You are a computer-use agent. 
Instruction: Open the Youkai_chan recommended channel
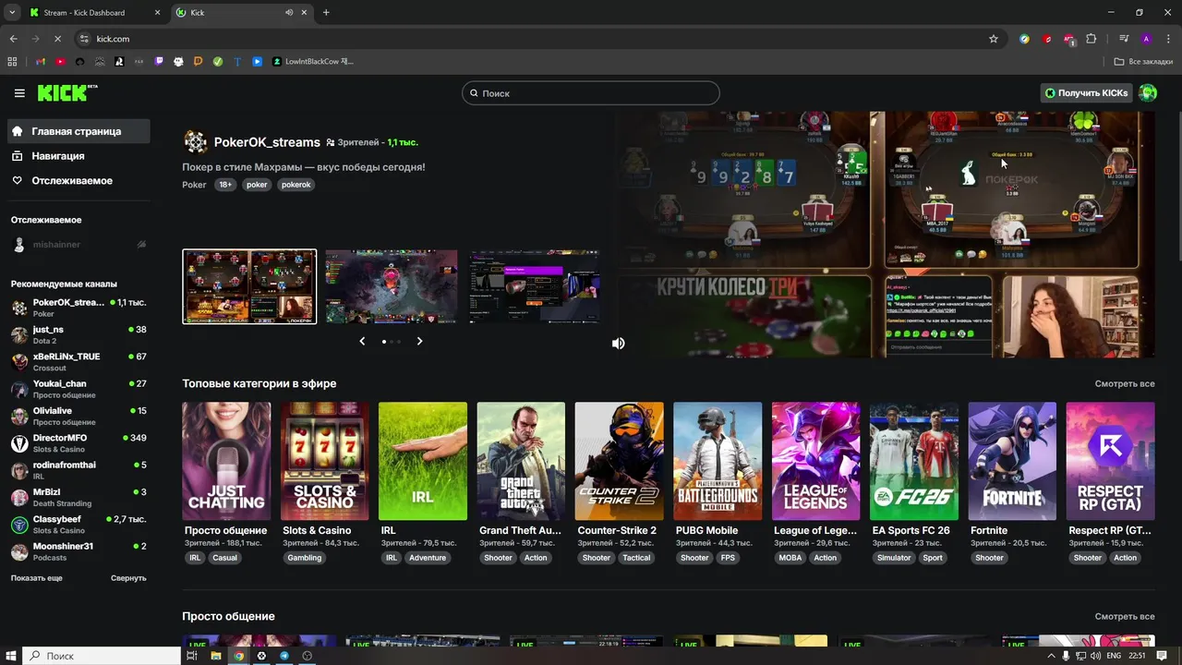(x=79, y=389)
